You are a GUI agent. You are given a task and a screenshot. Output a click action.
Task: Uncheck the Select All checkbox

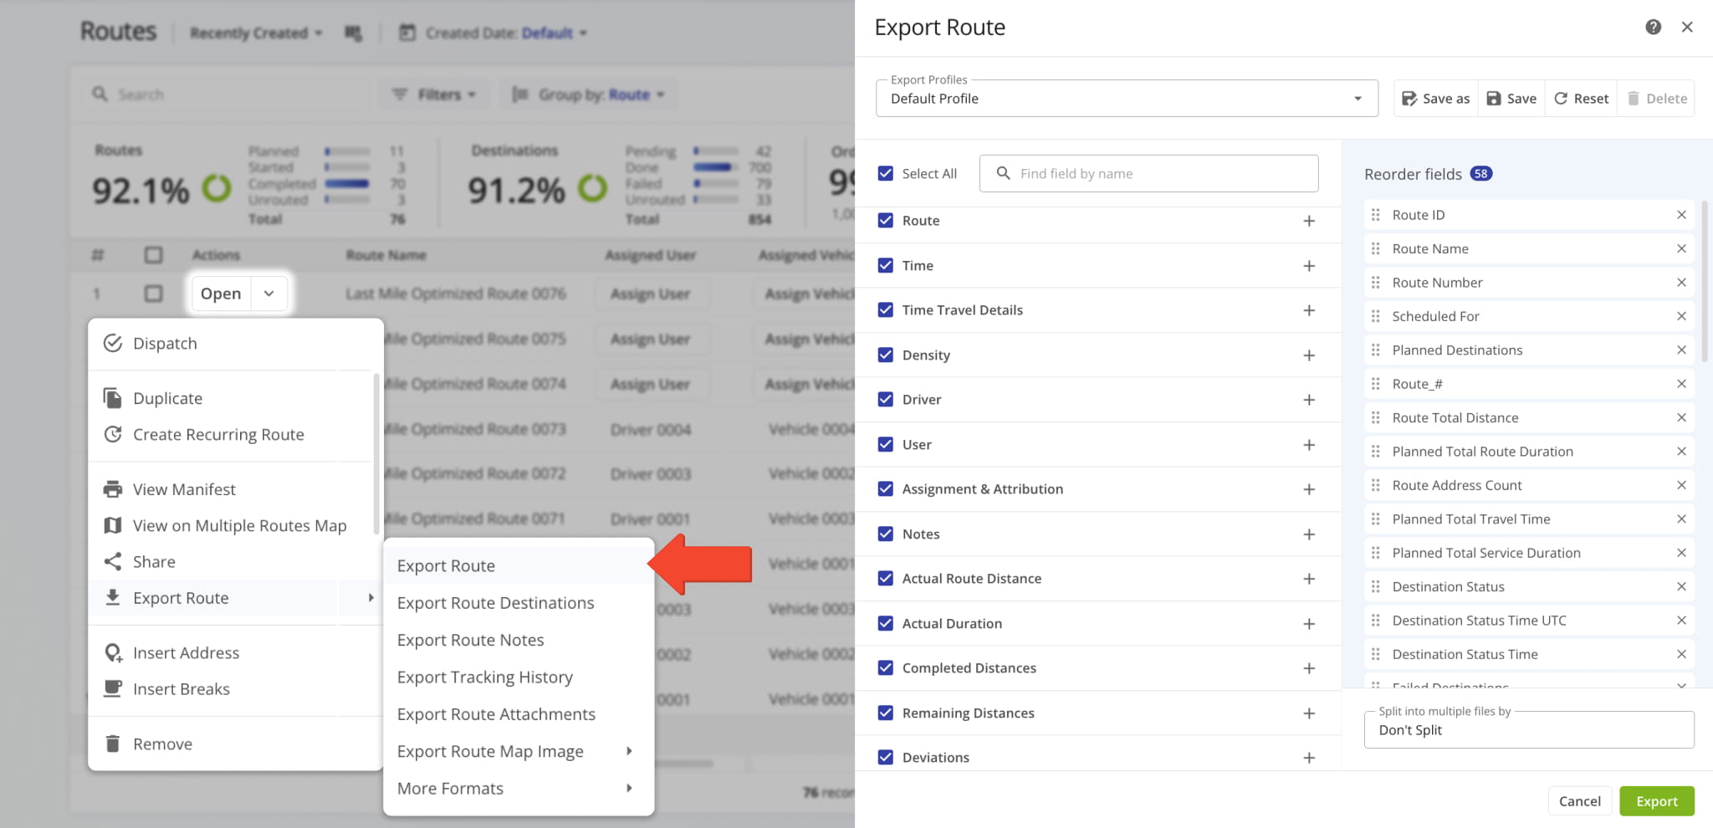click(886, 173)
